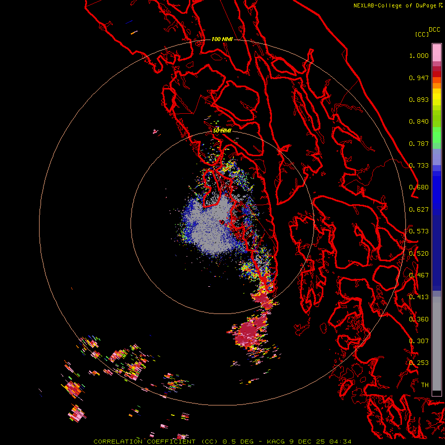
Task: Select the 0.360 scale value
Action: click(x=419, y=319)
